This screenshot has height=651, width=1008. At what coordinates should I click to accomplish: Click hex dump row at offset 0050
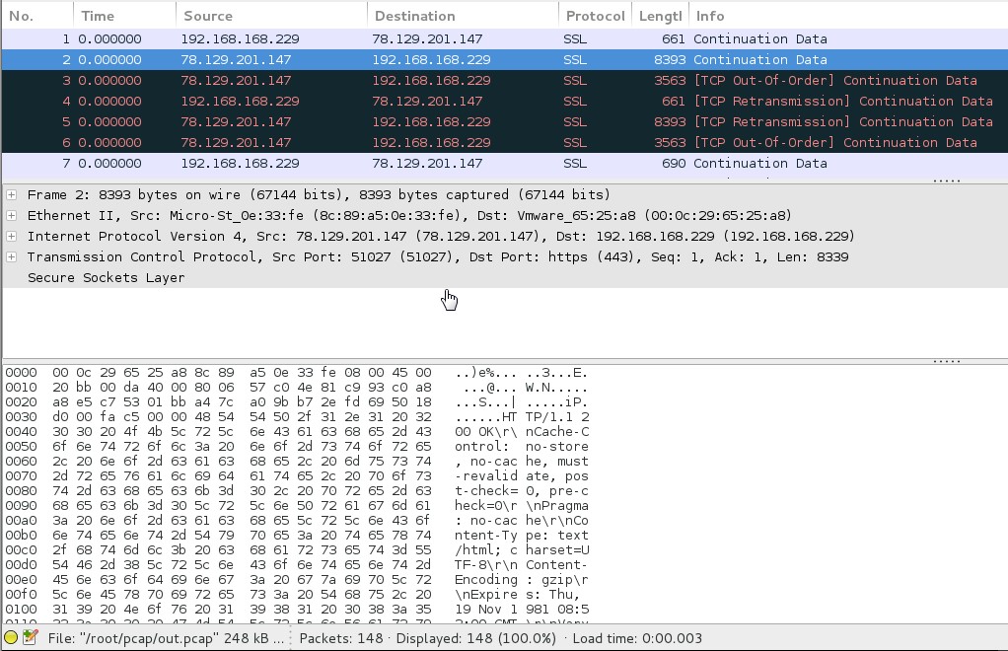[x=296, y=447]
